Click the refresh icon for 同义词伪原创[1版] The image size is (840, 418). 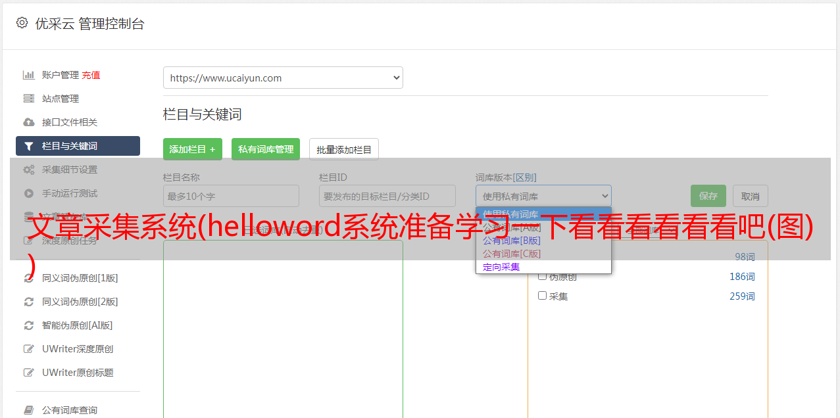coord(28,278)
